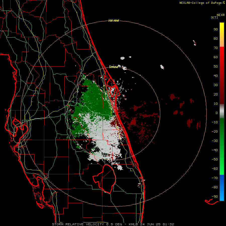Click the positive "40" scale value
This screenshot has width=226, height=226.
tap(216, 76)
